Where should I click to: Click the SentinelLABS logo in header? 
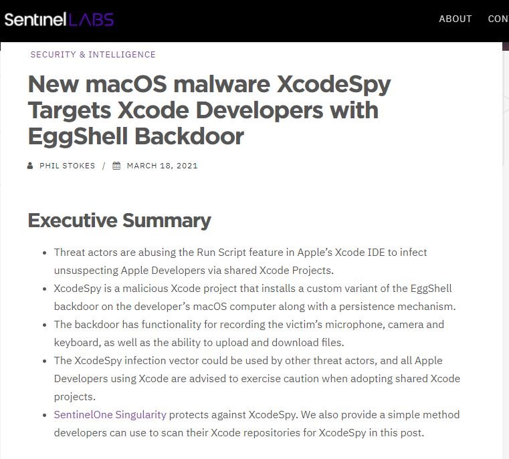[59, 19]
